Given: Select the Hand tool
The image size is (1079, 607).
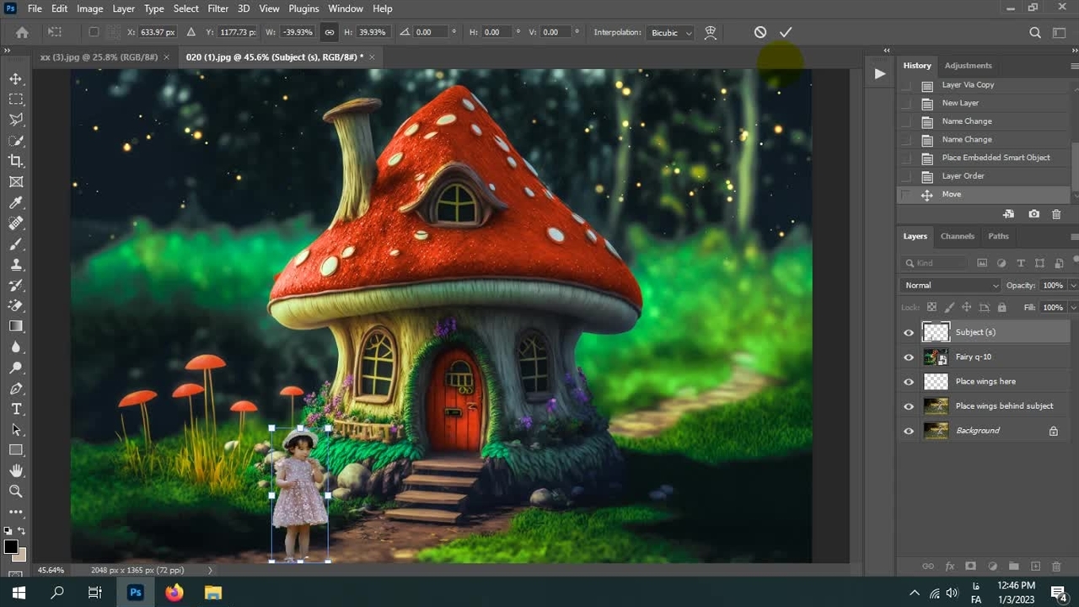Looking at the screenshot, I should point(16,470).
